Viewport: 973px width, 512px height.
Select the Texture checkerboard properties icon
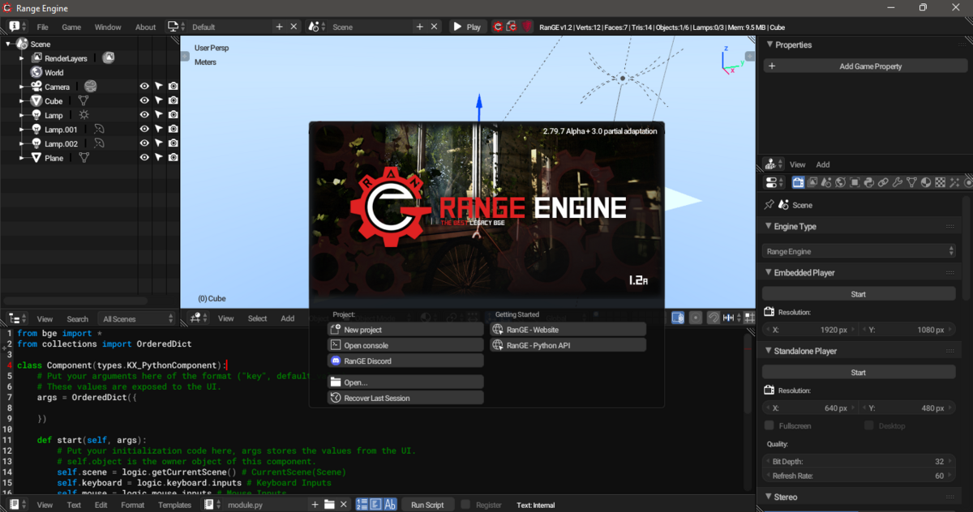coord(940,183)
